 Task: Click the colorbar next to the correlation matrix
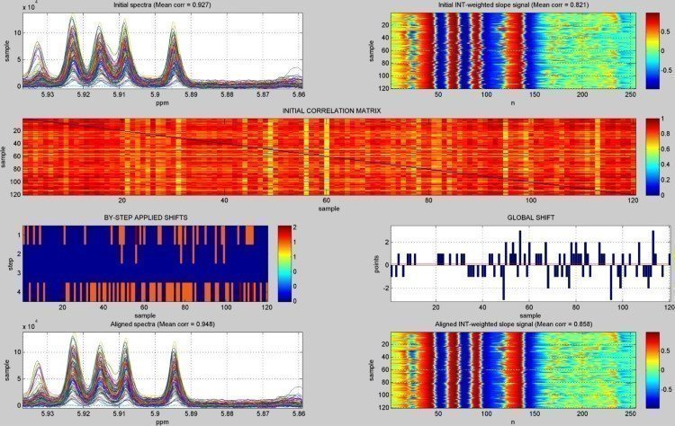(x=652, y=156)
